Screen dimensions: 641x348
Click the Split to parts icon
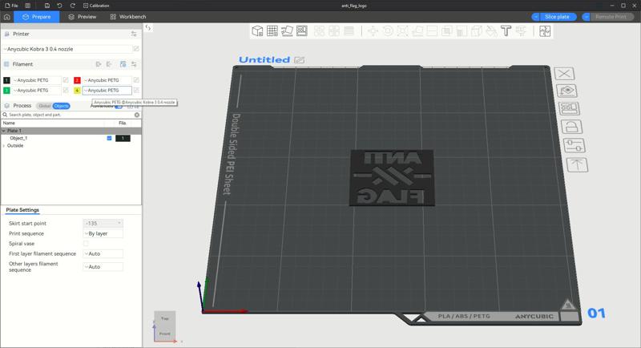tap(334, 31)
